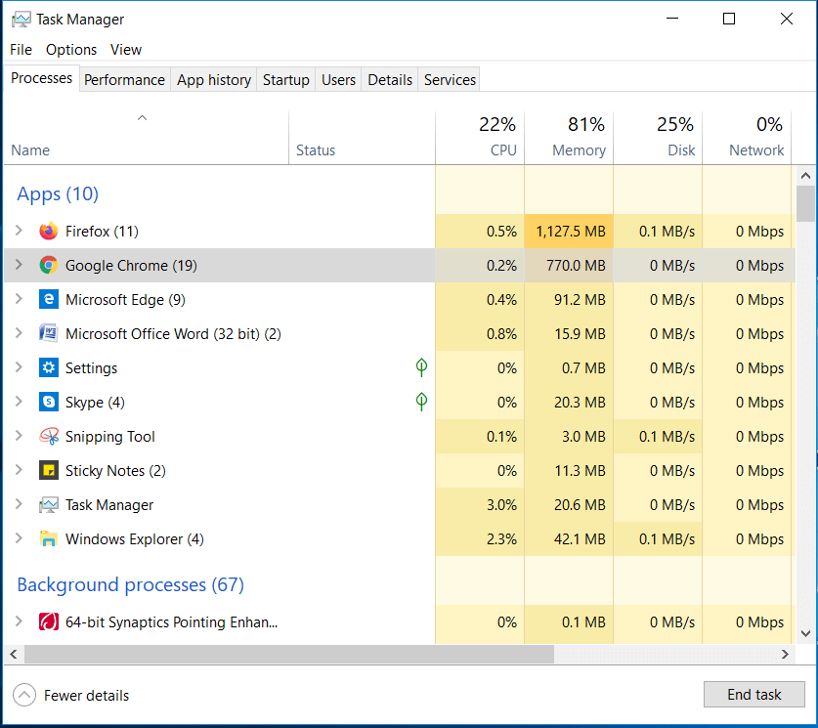
Task: Click the Skype app icon
Action: [x=49, y=402]
